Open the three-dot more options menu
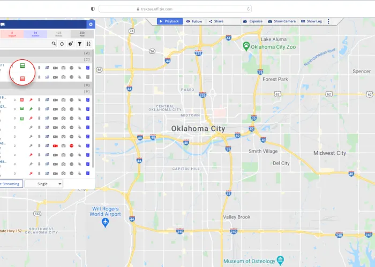The image size is (375, 267). pyautogui.click(x=328, y=21)
